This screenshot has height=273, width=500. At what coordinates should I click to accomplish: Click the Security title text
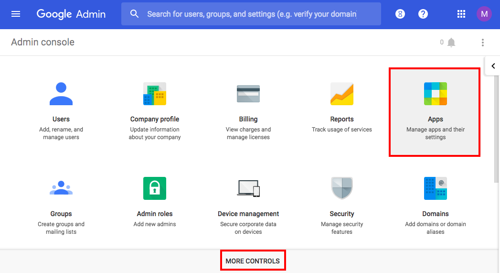click(x=342, y=214)
